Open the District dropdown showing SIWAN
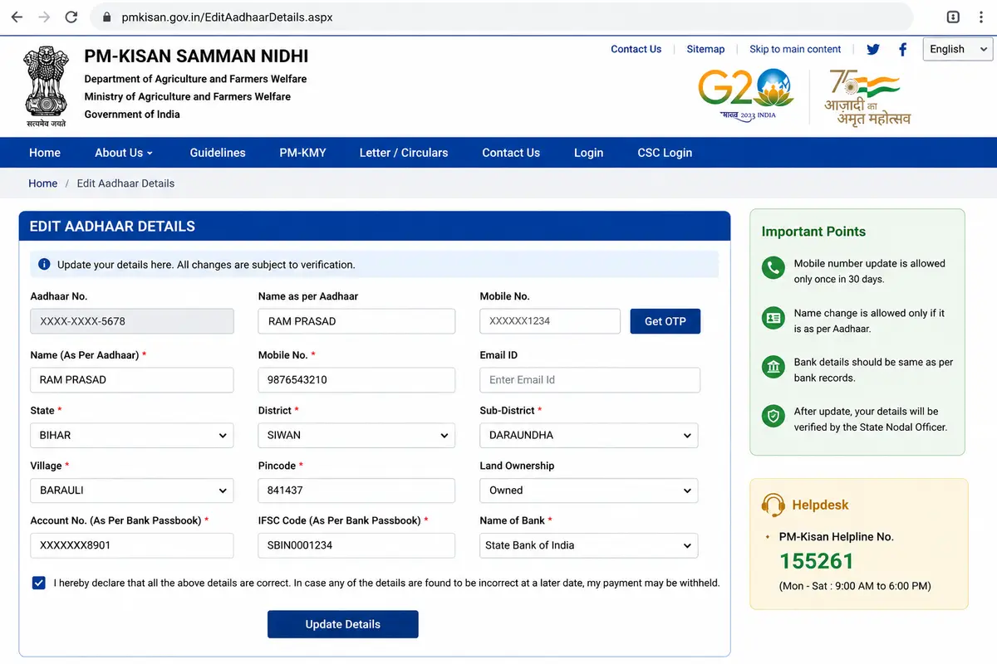This screenshot has width=997, height=664. (356, 435)
